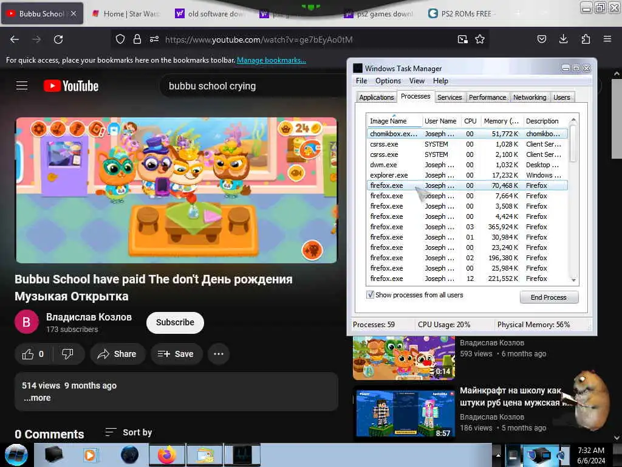Subscribe to the Владислав Козлов channel

[x=175, y=322]
